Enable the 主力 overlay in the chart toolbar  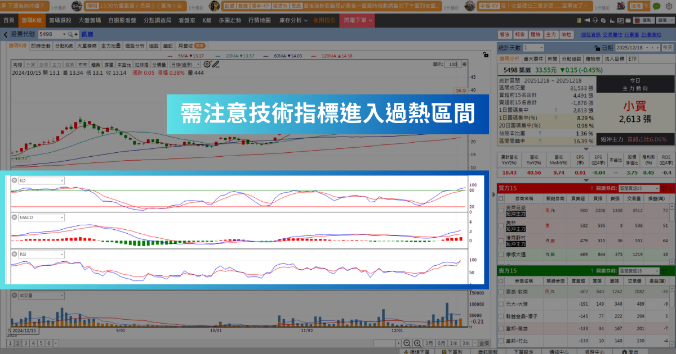point(56,64)
